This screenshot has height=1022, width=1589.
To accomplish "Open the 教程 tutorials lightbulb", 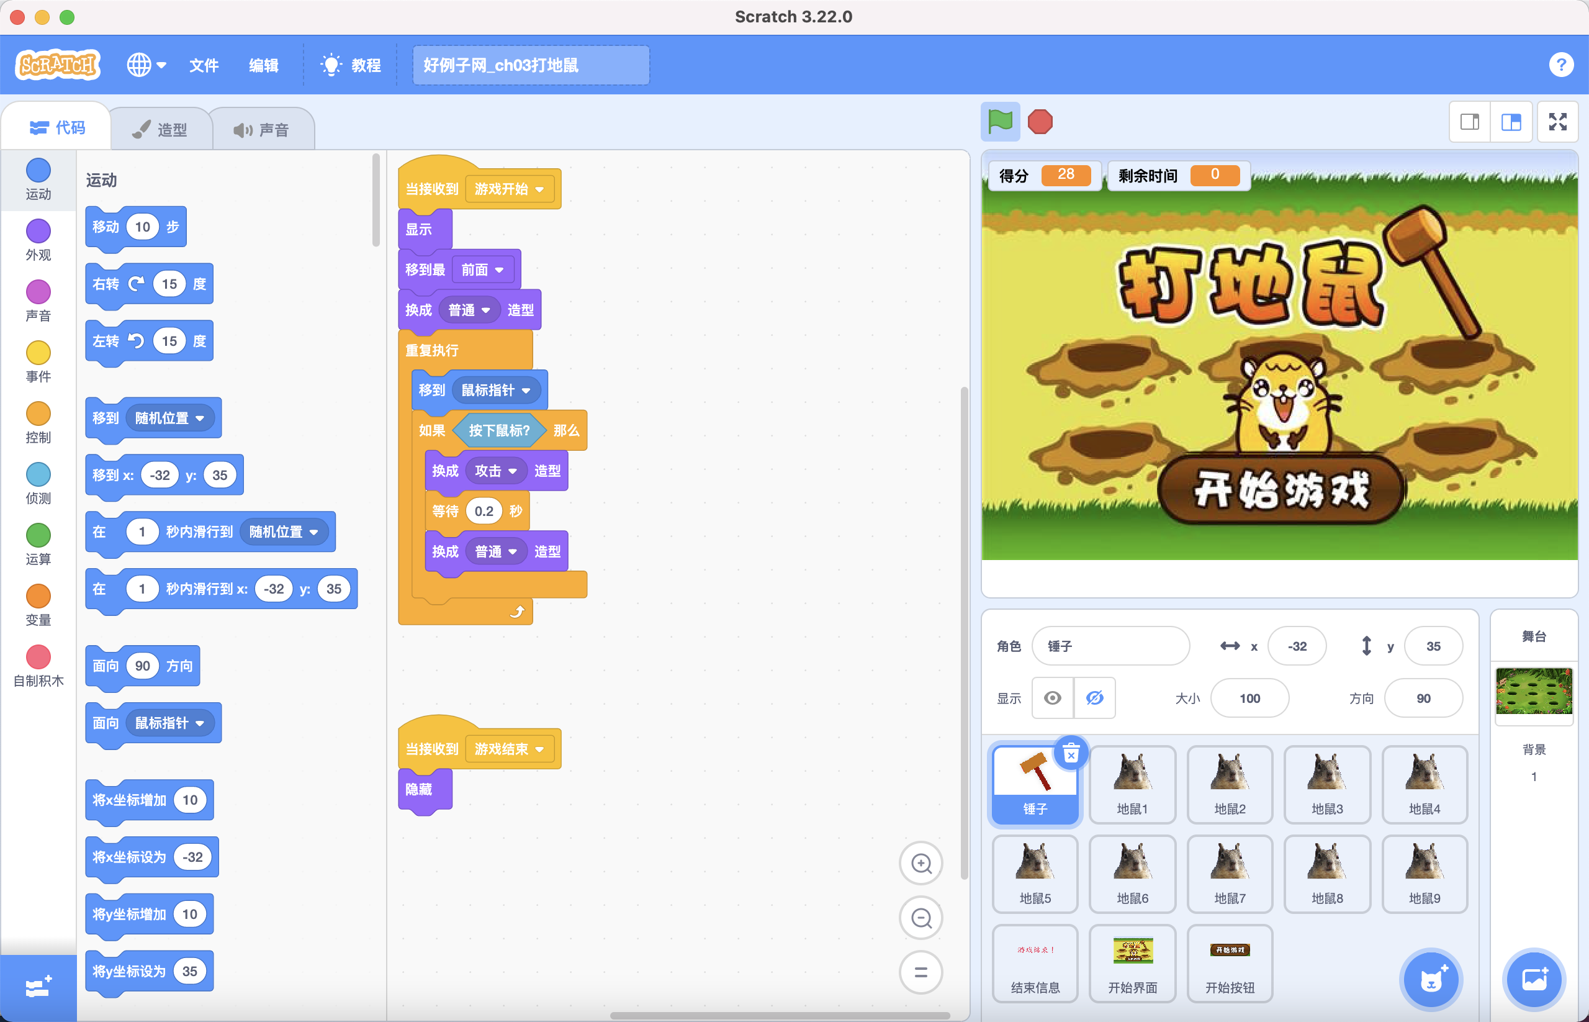I will coord(351,65).
